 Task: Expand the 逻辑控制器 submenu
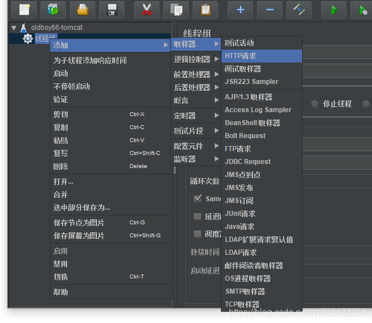196,59
